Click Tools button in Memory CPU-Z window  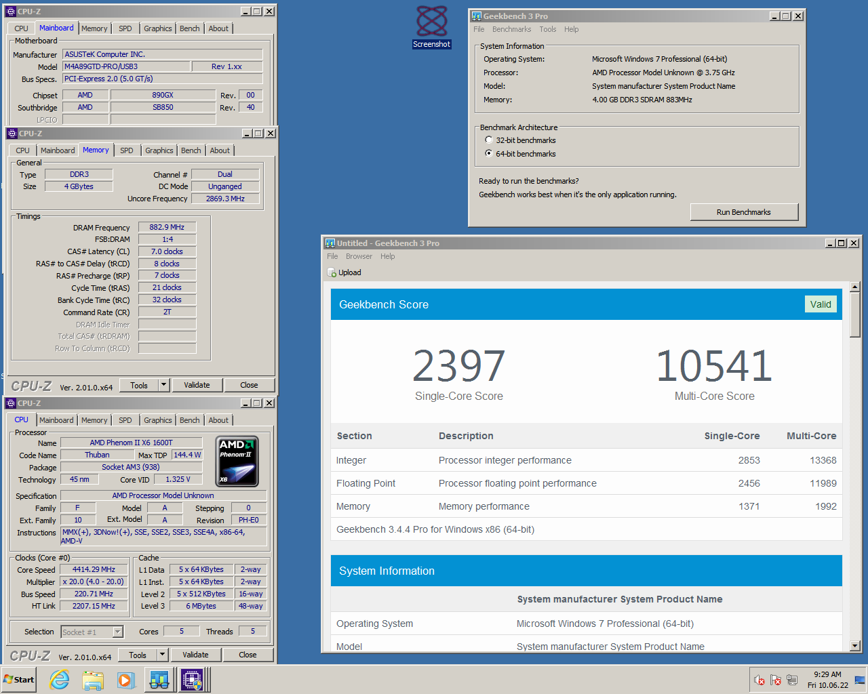(139, 385)
